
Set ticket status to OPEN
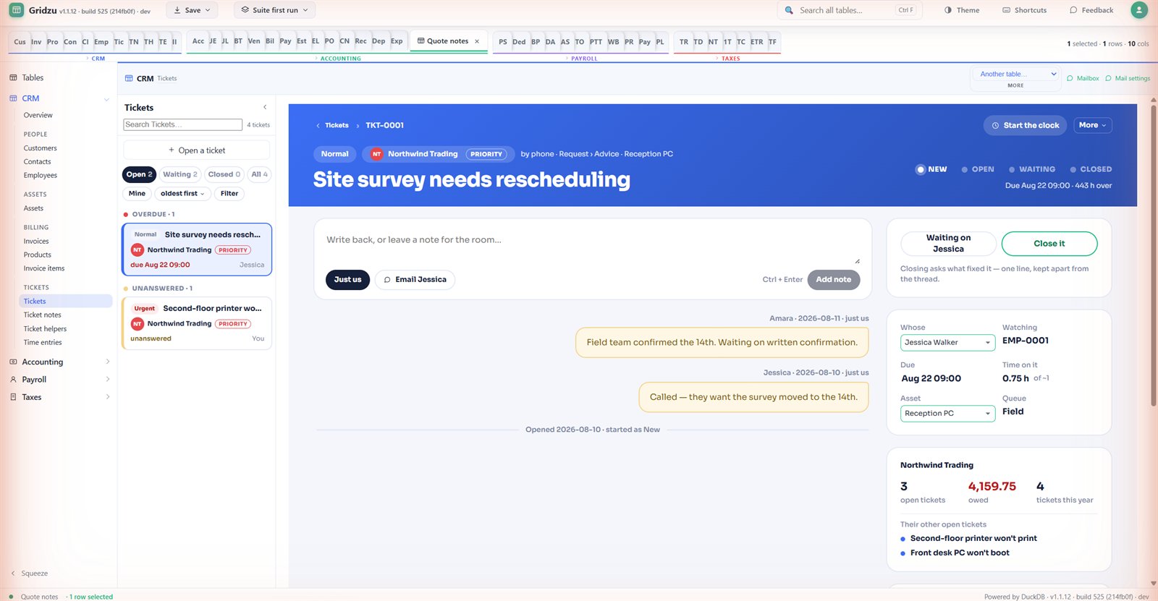978,169
